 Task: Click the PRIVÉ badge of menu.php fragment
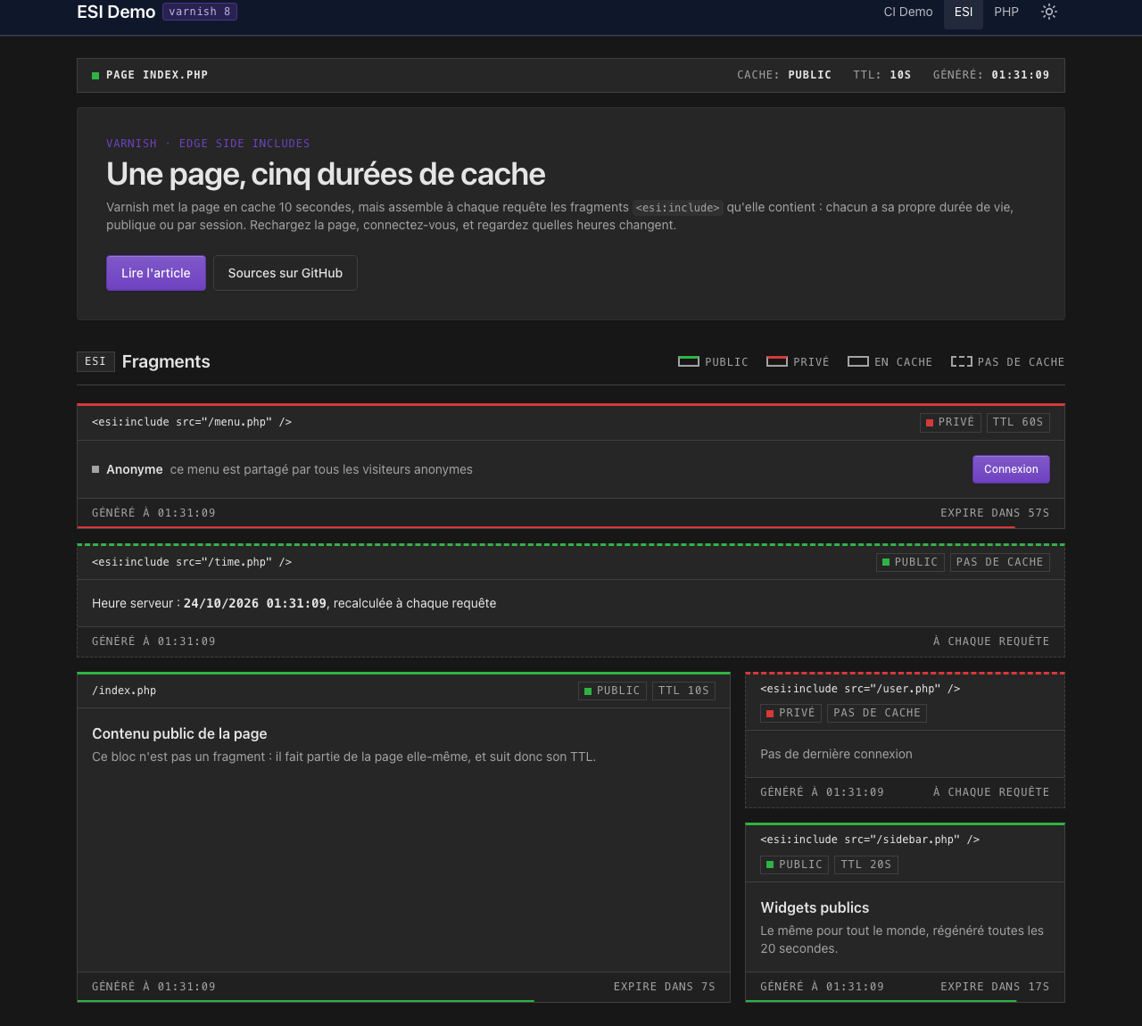tap(950, 422)
